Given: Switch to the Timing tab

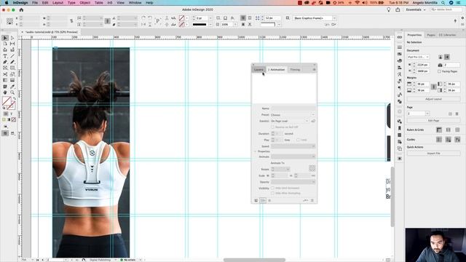Looking at the screenshot, I should (x=295, y=70).
